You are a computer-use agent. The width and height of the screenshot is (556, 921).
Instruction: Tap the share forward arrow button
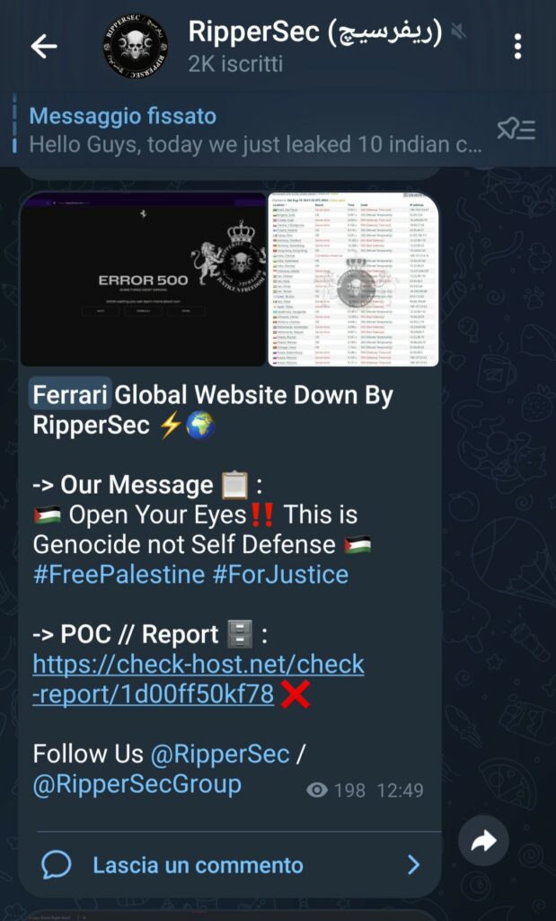pyautogui.click(x=483, y=841)
